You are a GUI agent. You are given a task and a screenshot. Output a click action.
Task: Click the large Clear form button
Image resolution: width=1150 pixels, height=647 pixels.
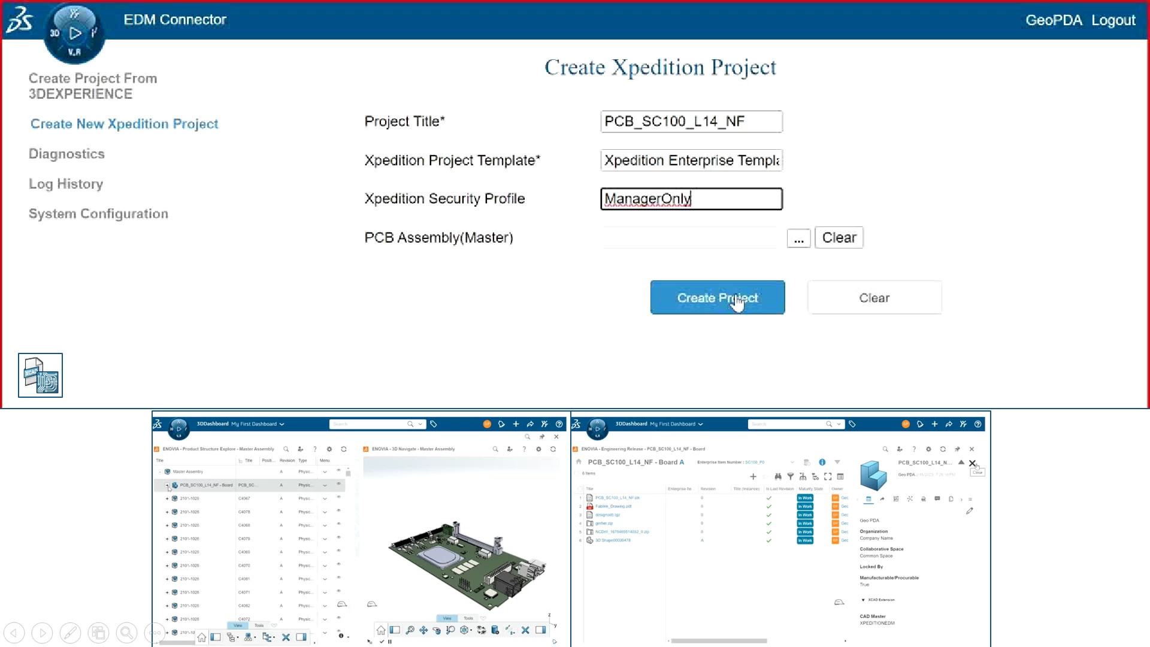point(874,297)
